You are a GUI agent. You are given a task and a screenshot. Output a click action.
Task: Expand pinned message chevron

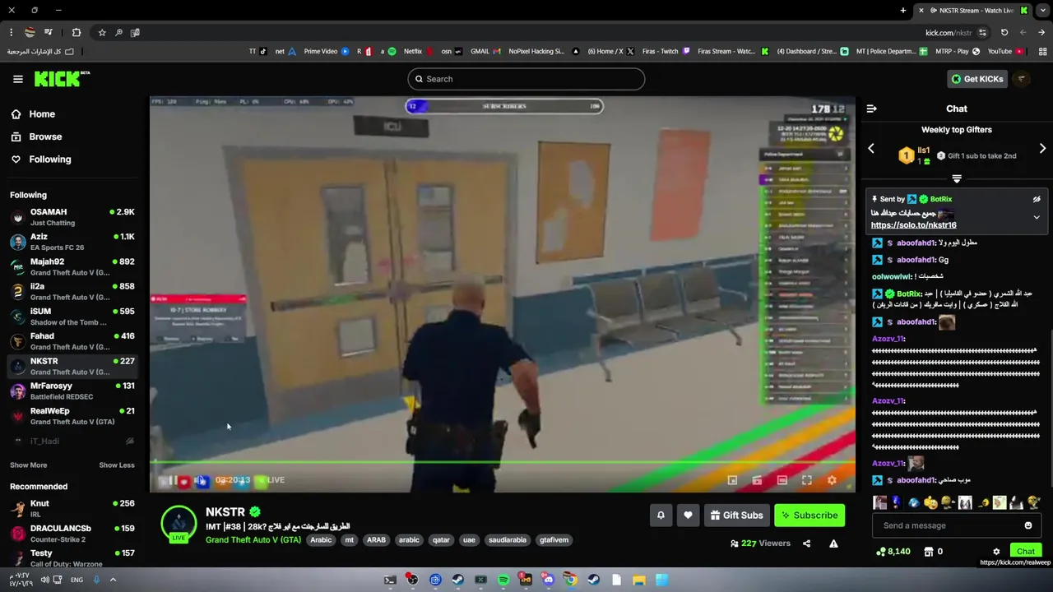click(x=1037, y=218)
